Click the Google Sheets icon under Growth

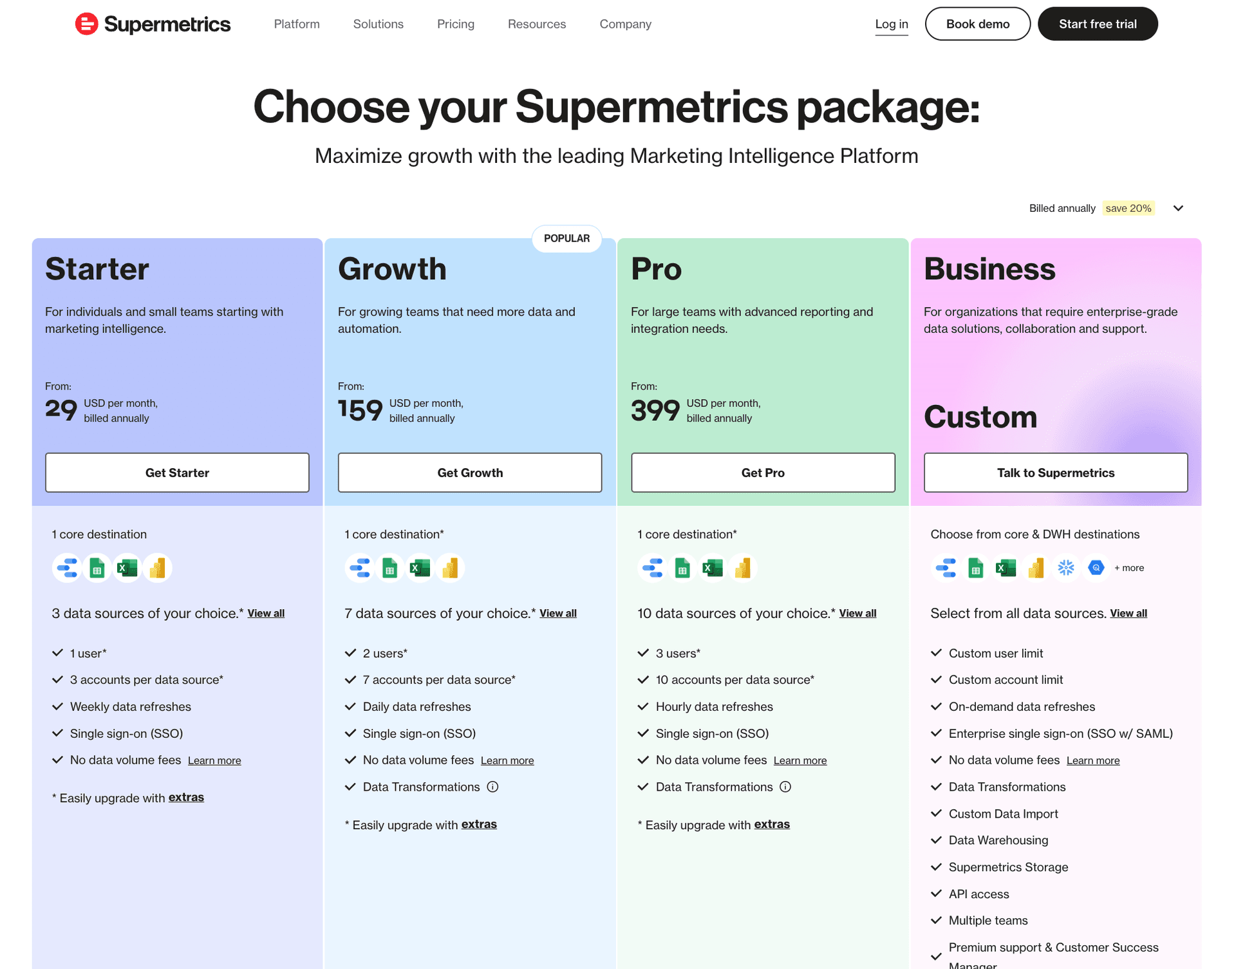pos(390,568)
